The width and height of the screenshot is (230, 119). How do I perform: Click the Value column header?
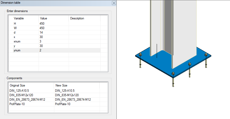click(x=43, y=18)
